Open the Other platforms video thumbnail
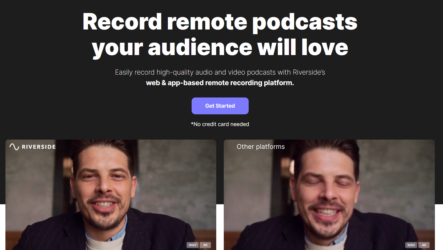 [x=329, y=195]
